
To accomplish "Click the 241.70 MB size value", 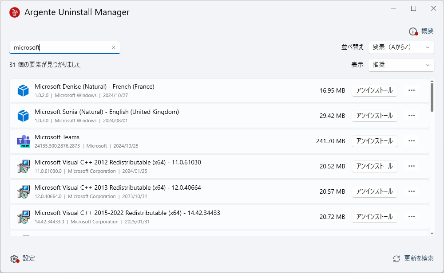I will (x=330, y=141).
